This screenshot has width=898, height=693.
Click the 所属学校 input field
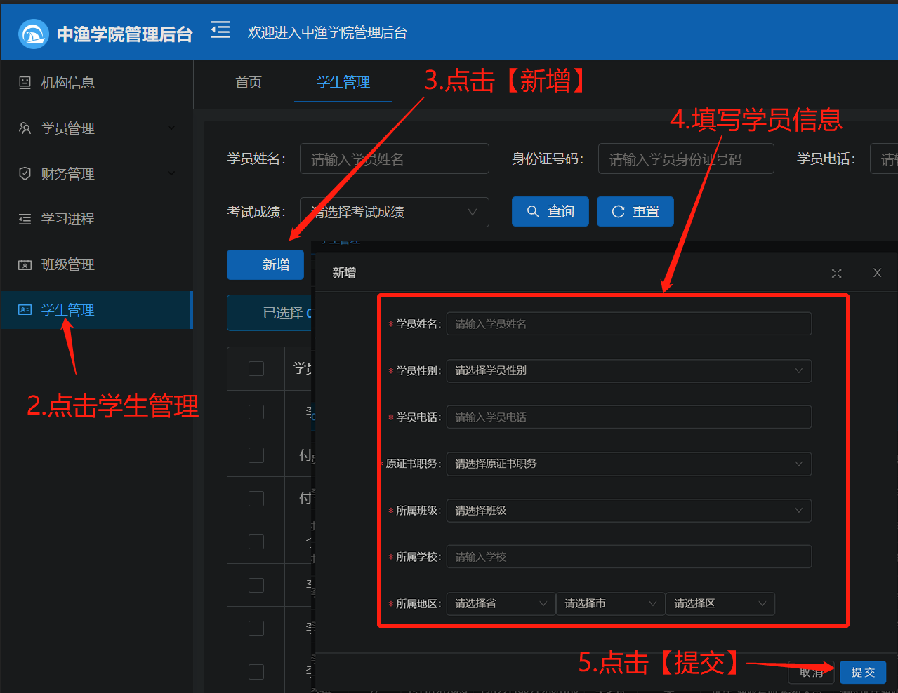629,557
